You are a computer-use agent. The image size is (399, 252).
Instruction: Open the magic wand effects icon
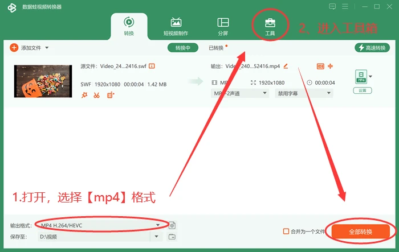coord(84,95)
